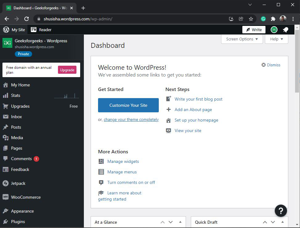
Task: Move At a Glance panel up
Action: tap(162, 222)
